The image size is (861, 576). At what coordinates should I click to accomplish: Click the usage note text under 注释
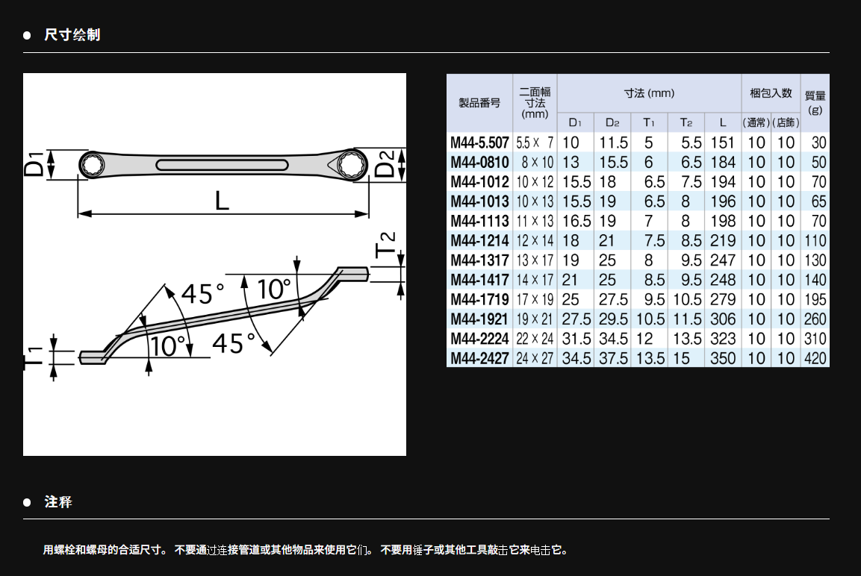(305, 550)
